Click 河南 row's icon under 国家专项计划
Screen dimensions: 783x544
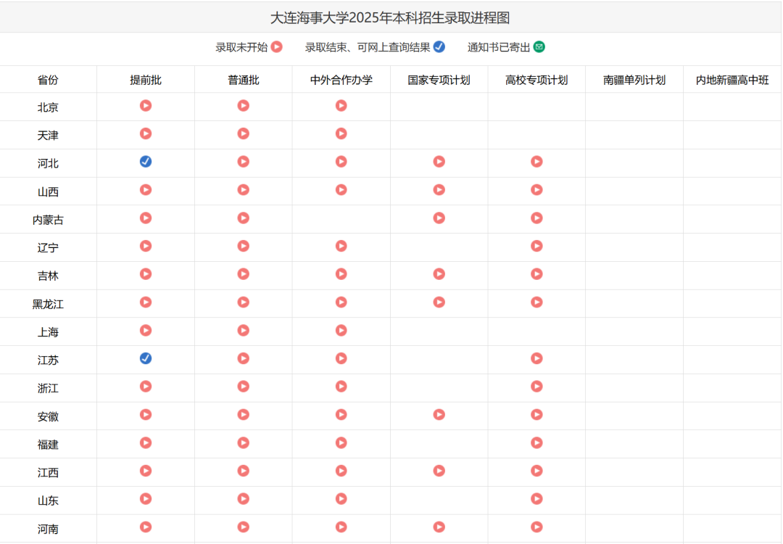tap(439, 527)
